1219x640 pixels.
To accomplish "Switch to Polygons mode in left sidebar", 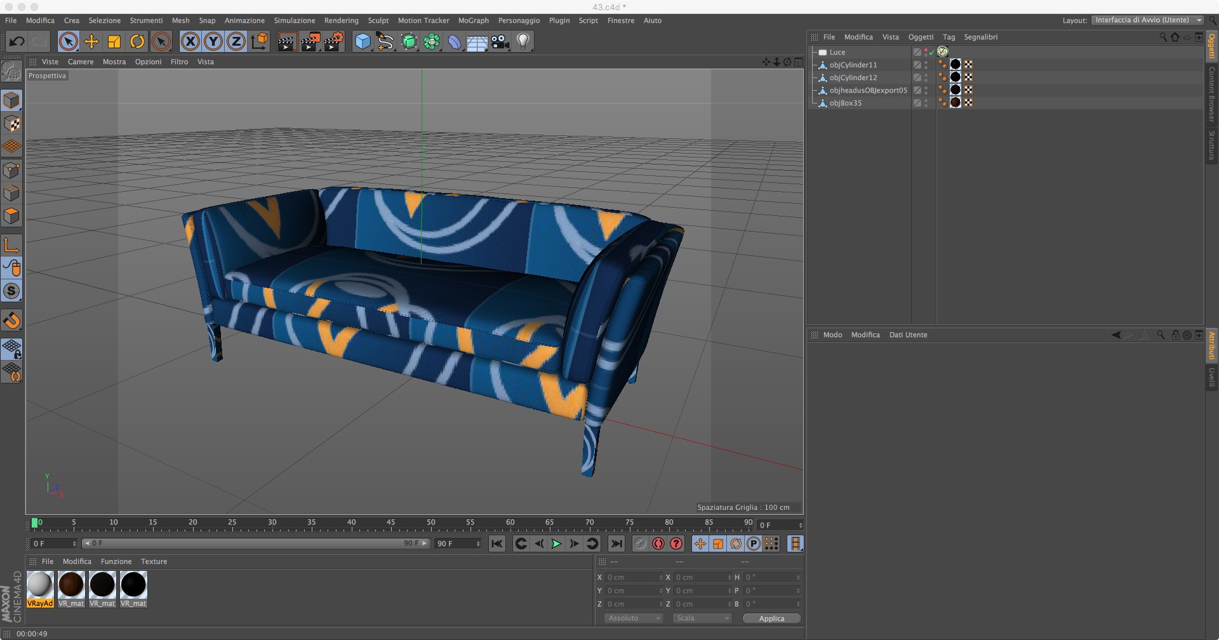I will [x=11, y=216].
